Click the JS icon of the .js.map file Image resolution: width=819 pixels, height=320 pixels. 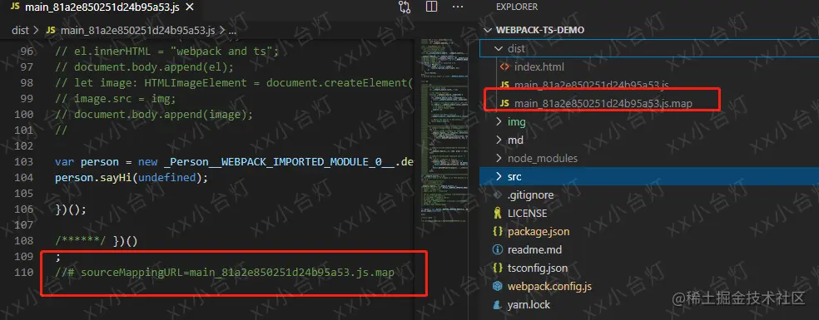coord(504,103)
